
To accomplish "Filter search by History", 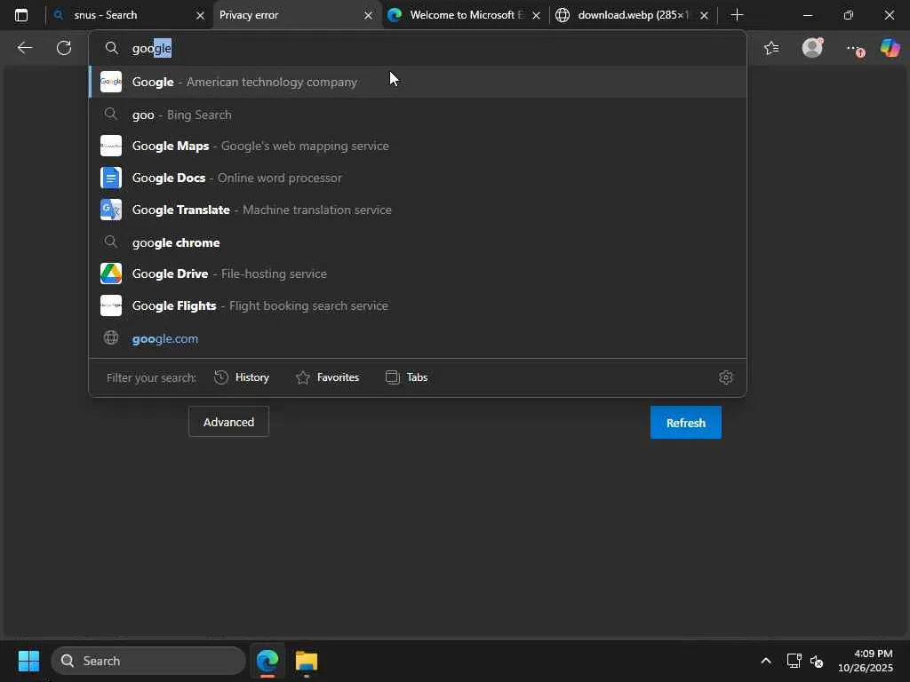I will (x=242, y=377).
